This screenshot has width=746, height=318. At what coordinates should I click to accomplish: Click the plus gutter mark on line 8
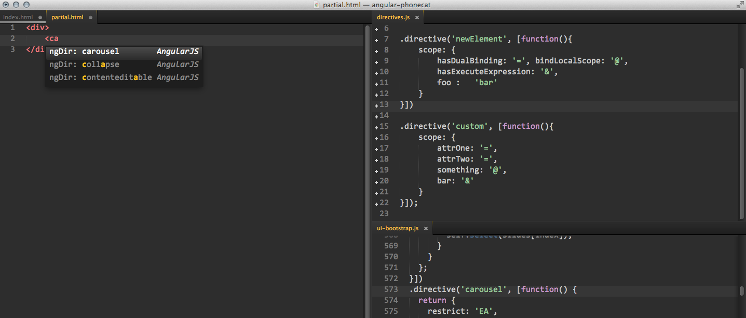(376, 51)
